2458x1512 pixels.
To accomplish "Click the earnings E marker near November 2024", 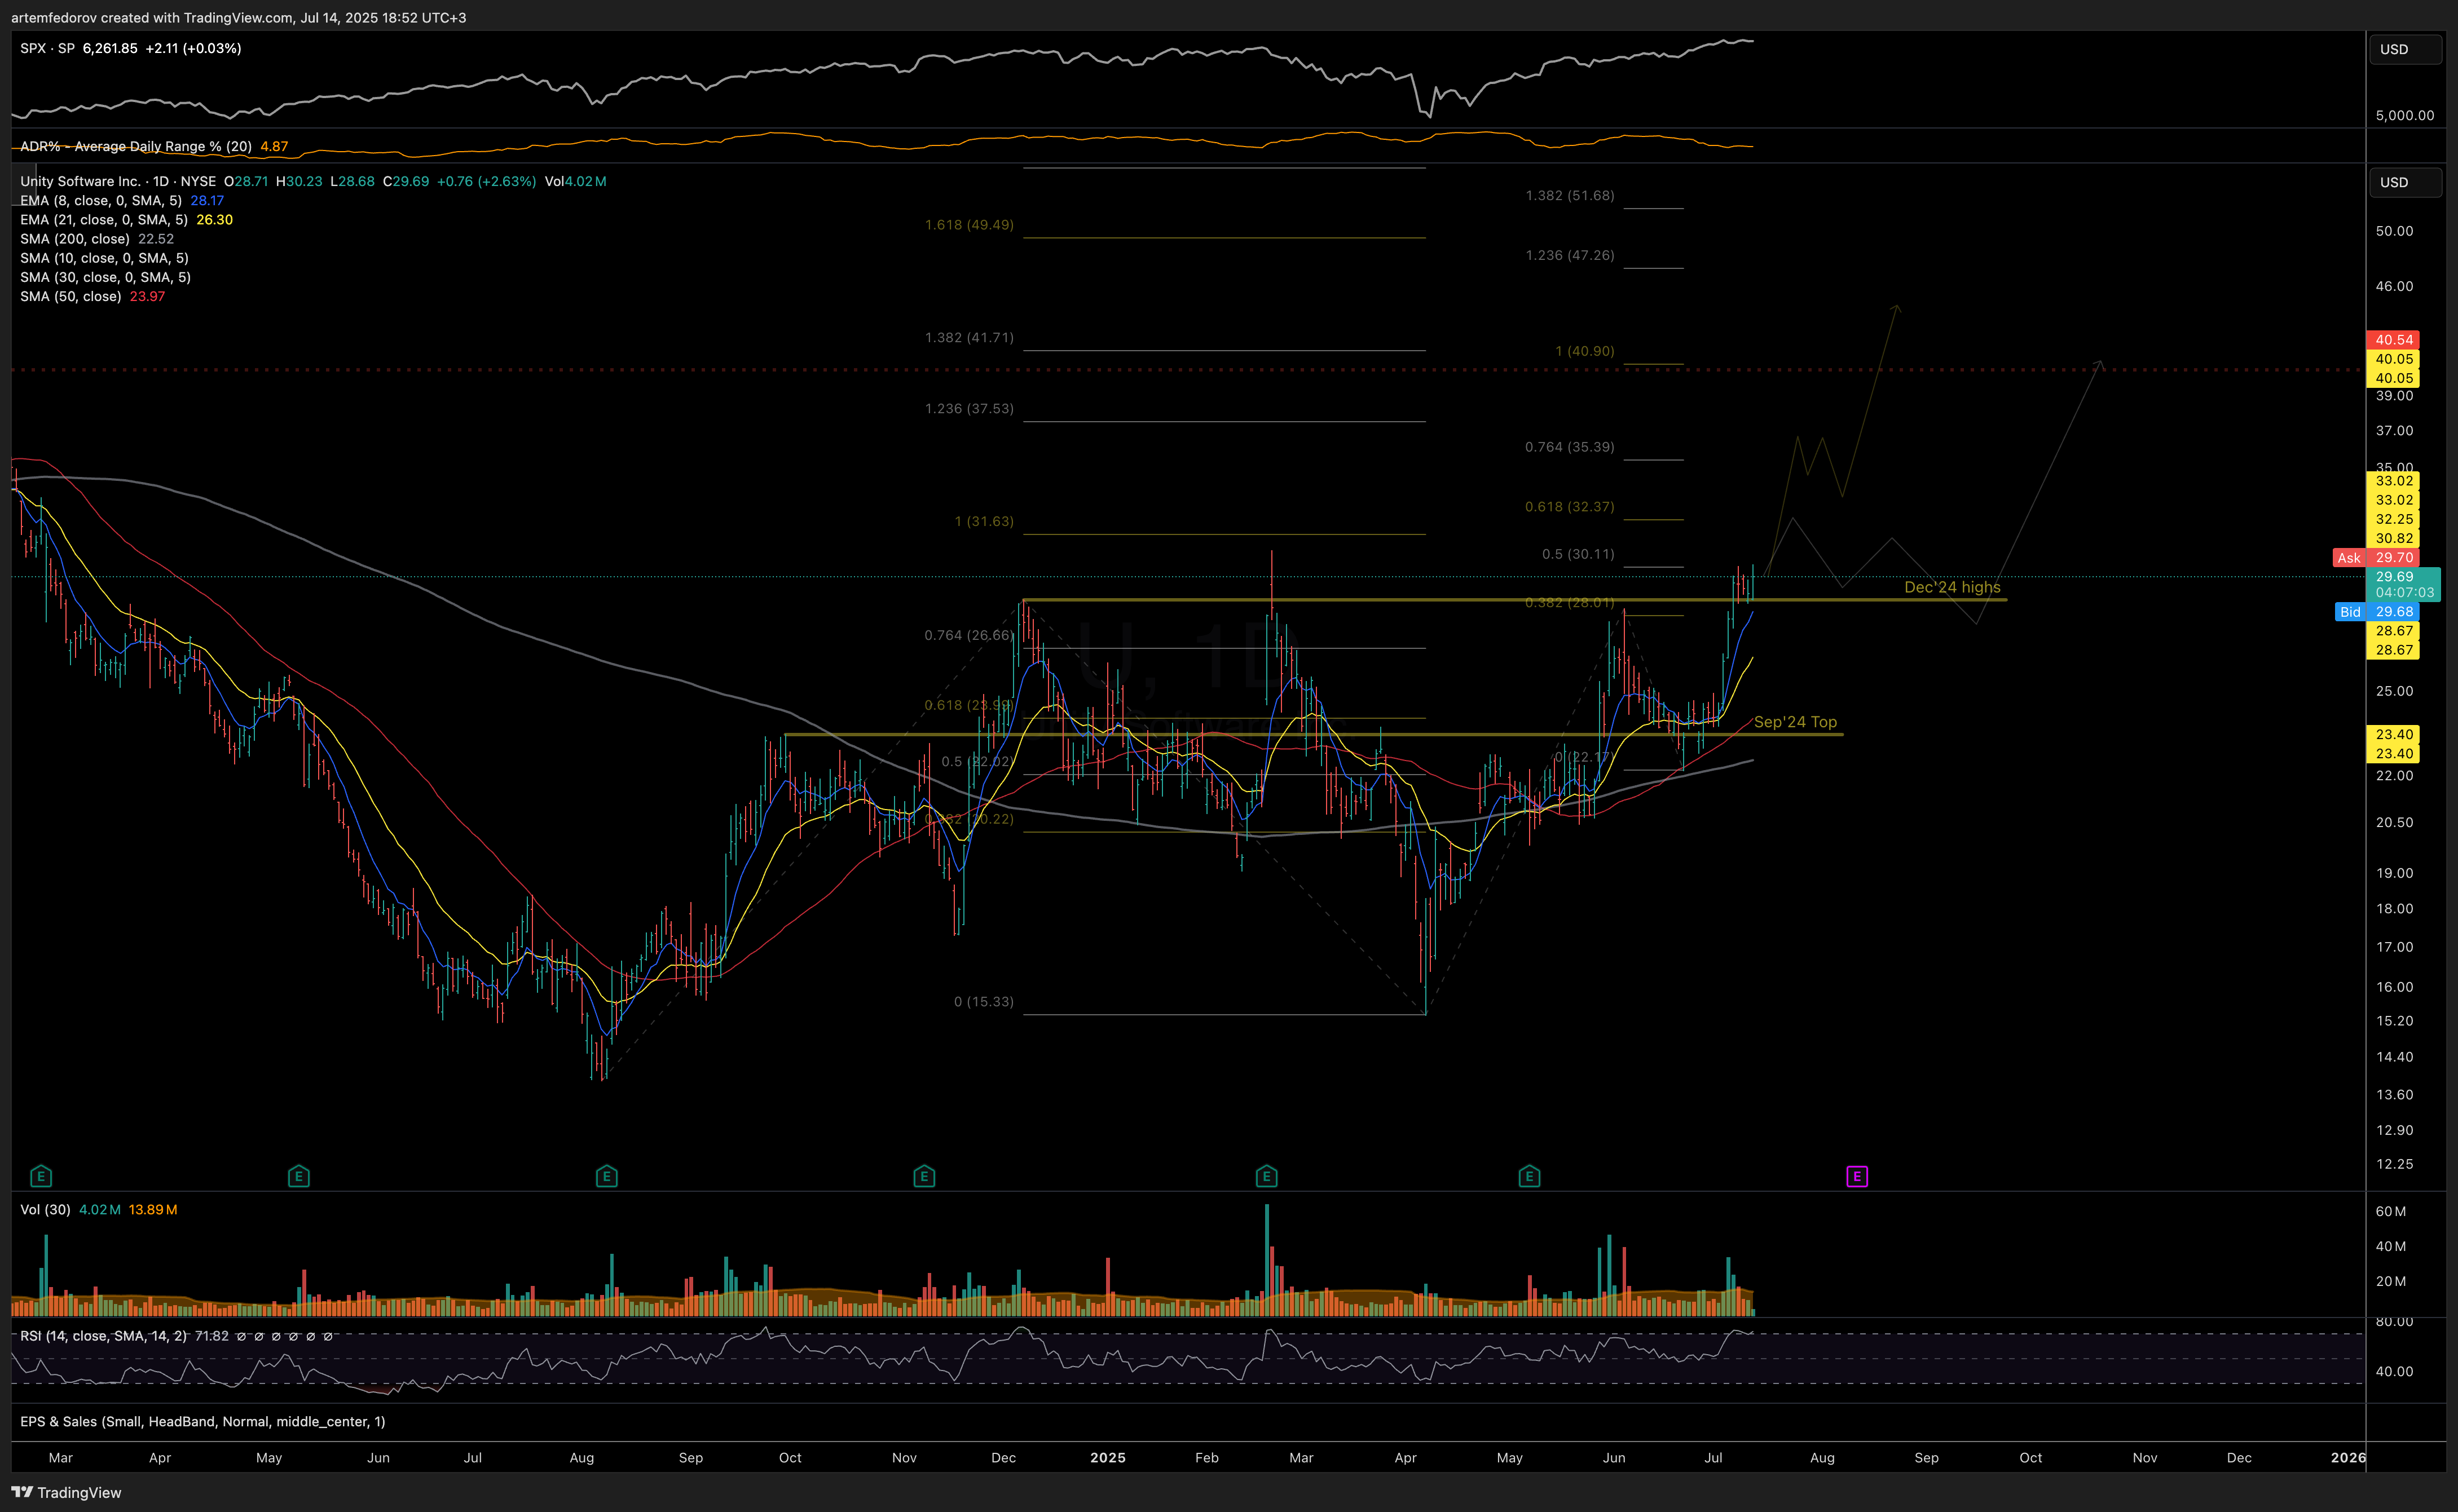I will point(924,1176).
